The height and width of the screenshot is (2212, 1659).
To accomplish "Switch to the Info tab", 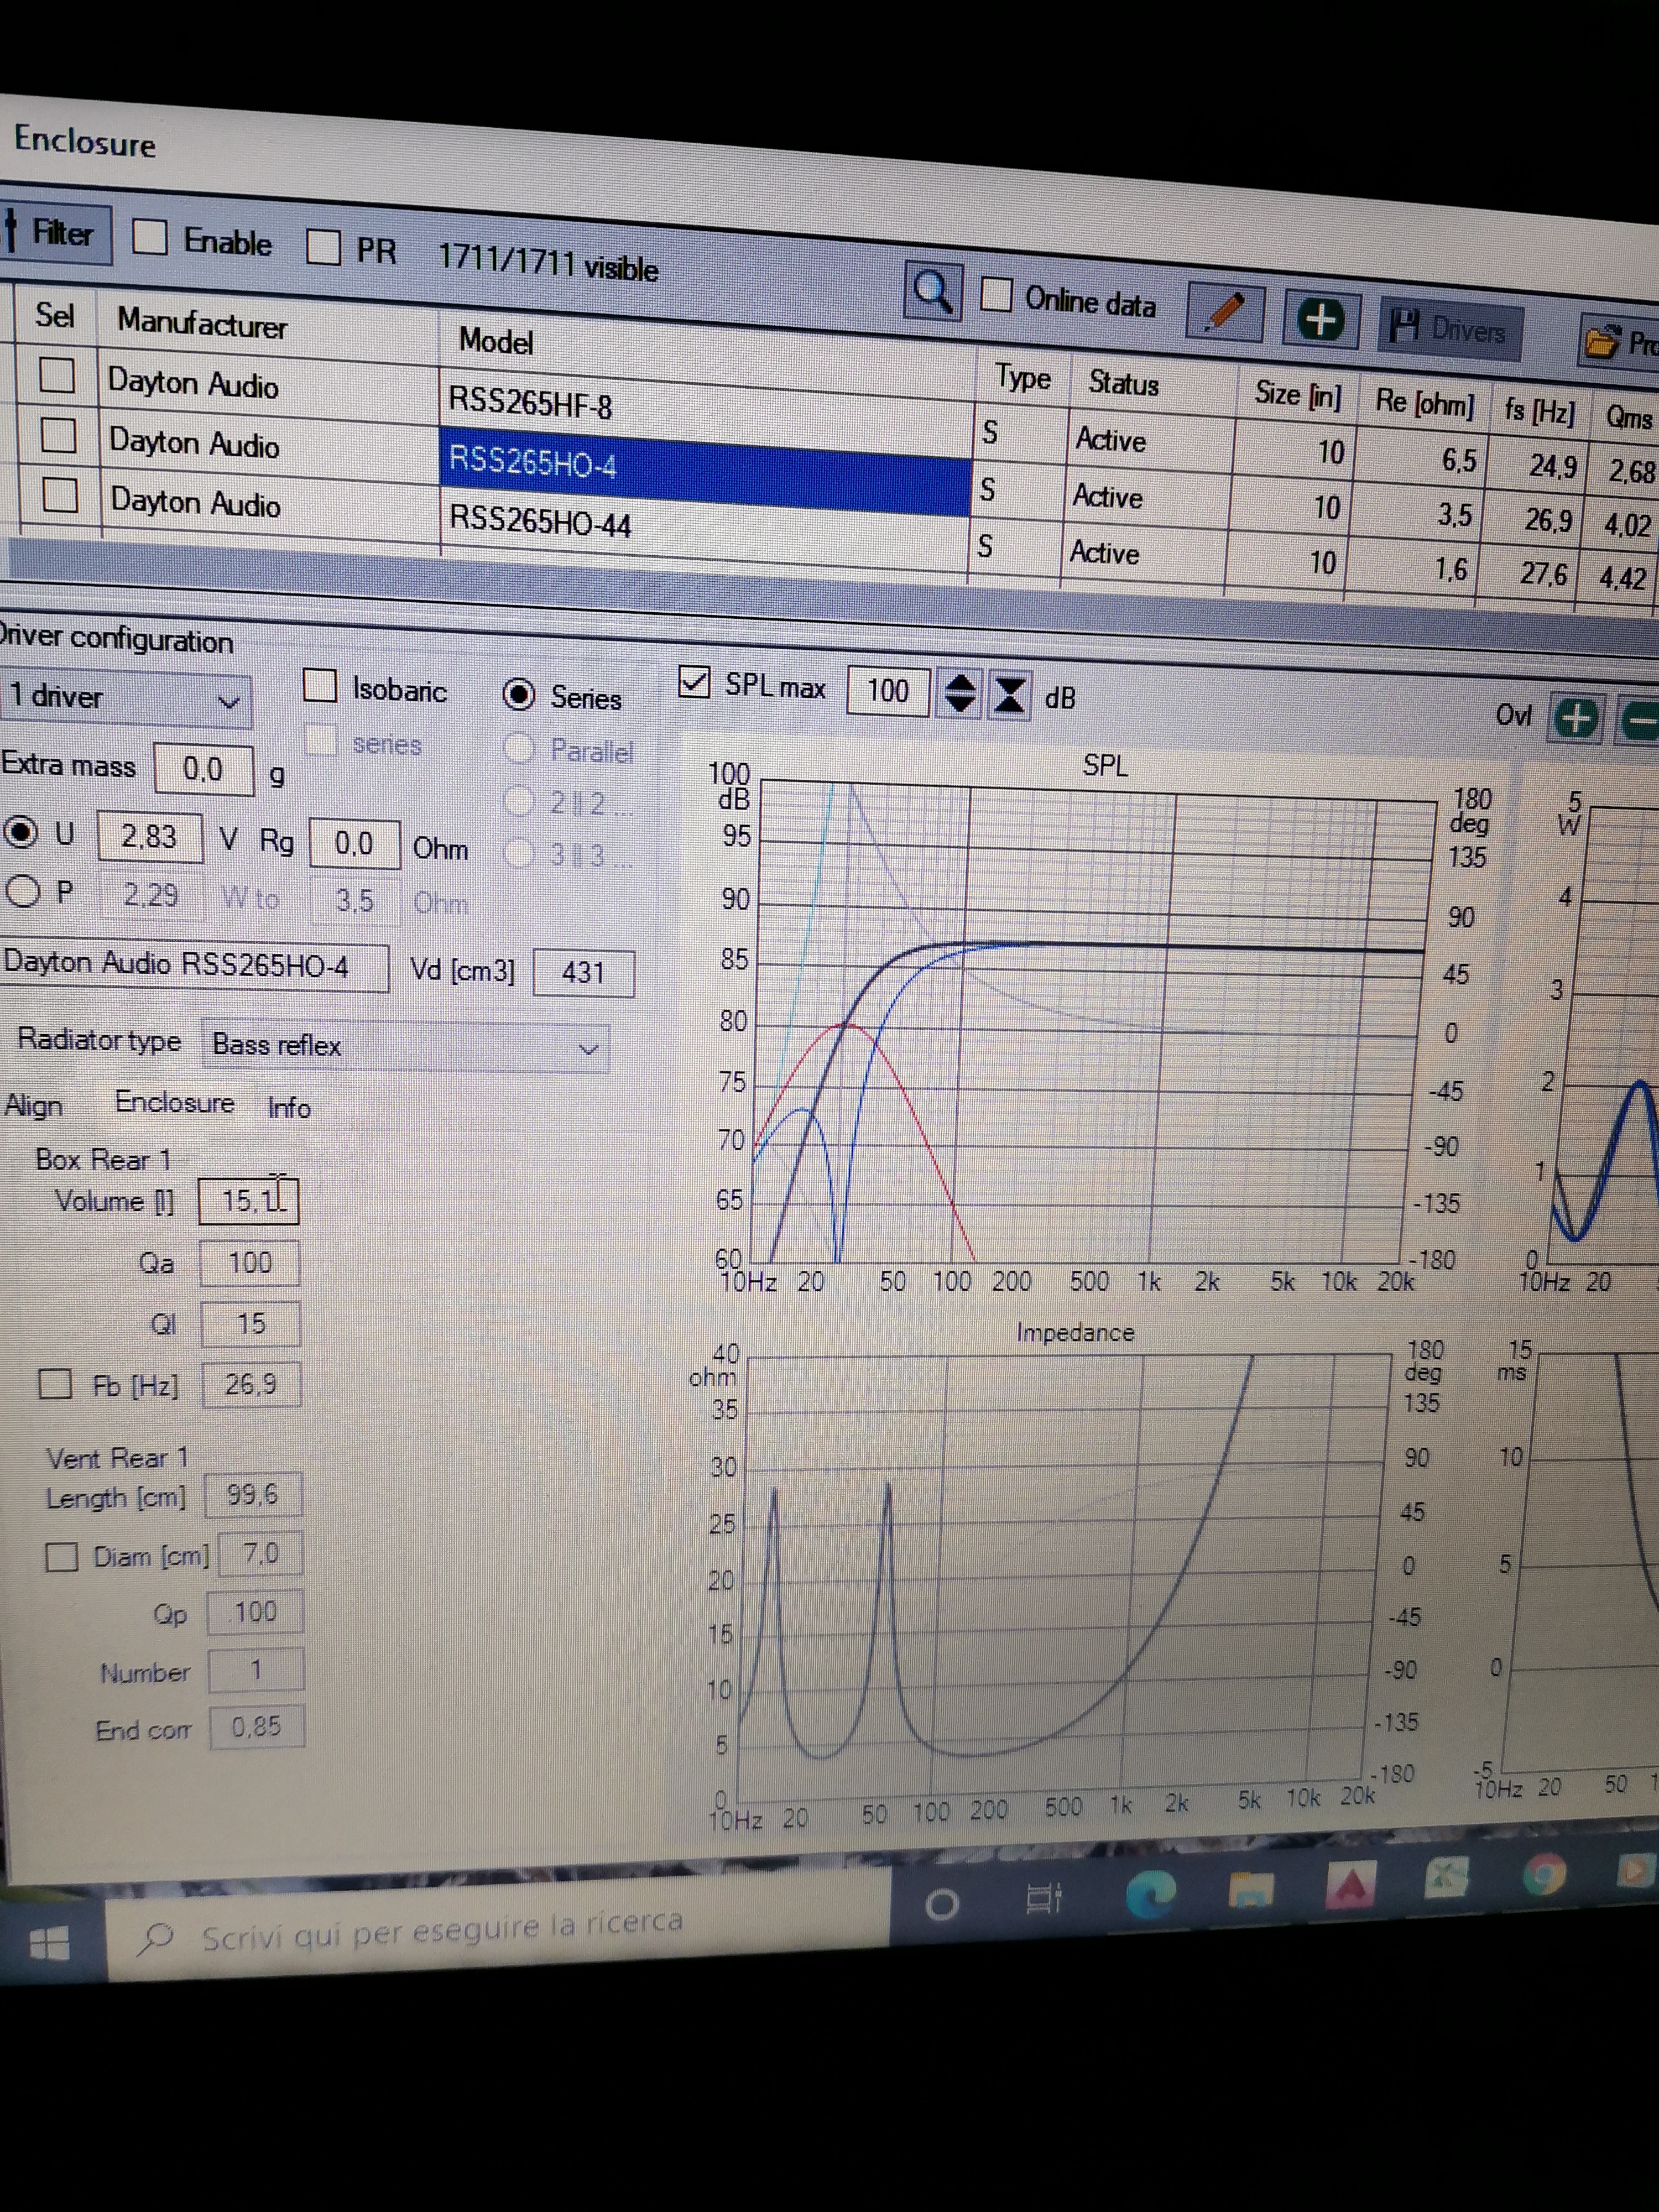I will pyautogui.click(x=289, y=1108).
